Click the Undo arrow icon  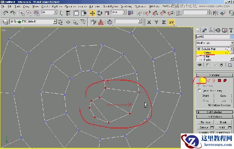[5, 13]
